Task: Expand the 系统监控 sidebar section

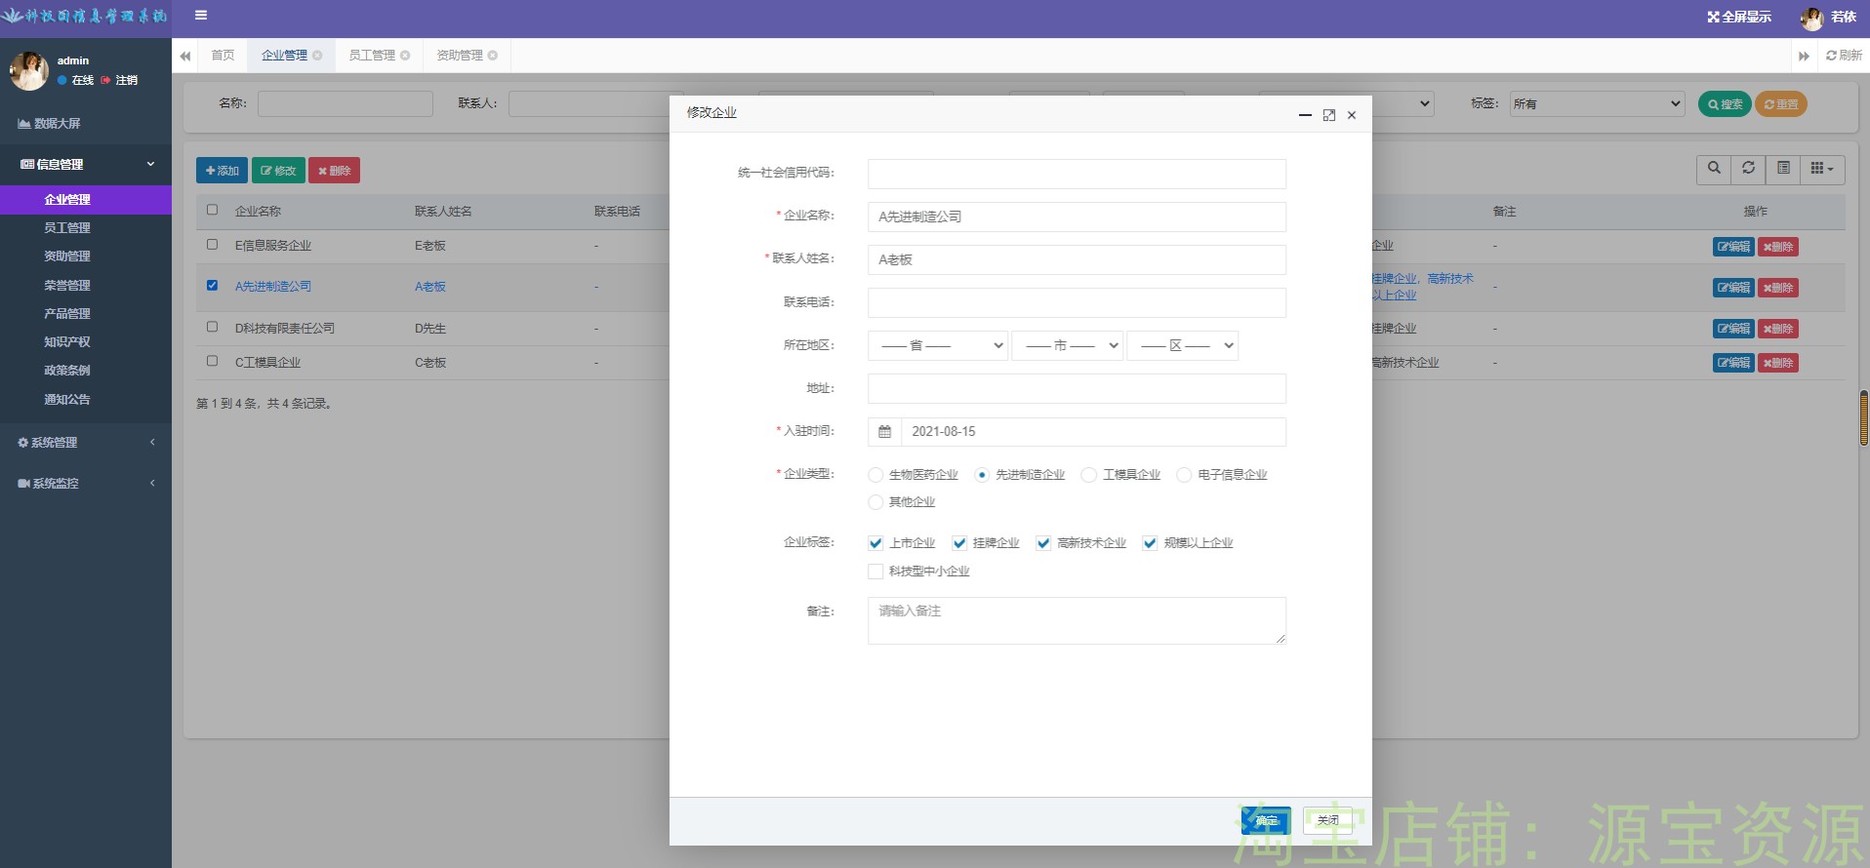Action: coord(86,484)
